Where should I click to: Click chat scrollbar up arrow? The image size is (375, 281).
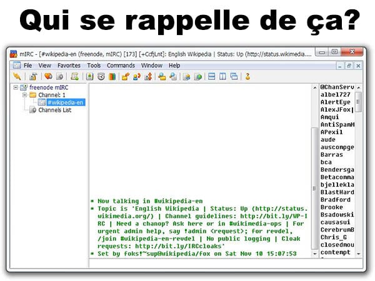pyautogui.click(x=315, y=87)
